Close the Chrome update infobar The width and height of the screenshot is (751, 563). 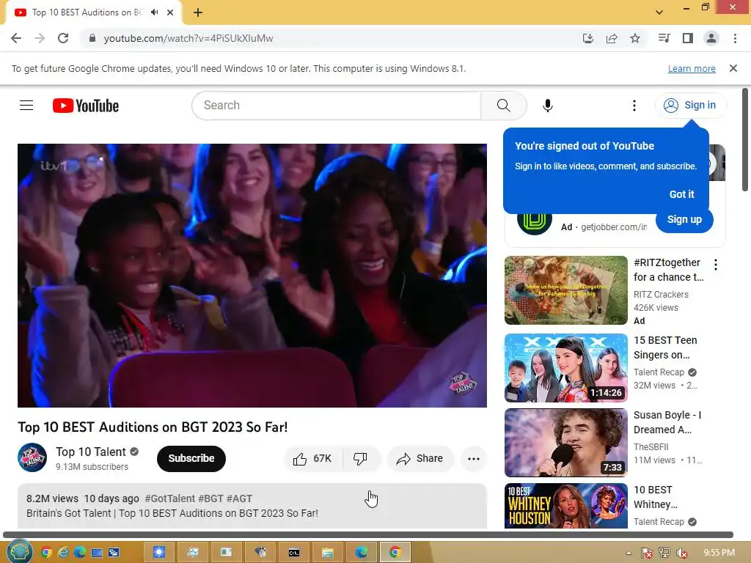click(x=733, y=68)
